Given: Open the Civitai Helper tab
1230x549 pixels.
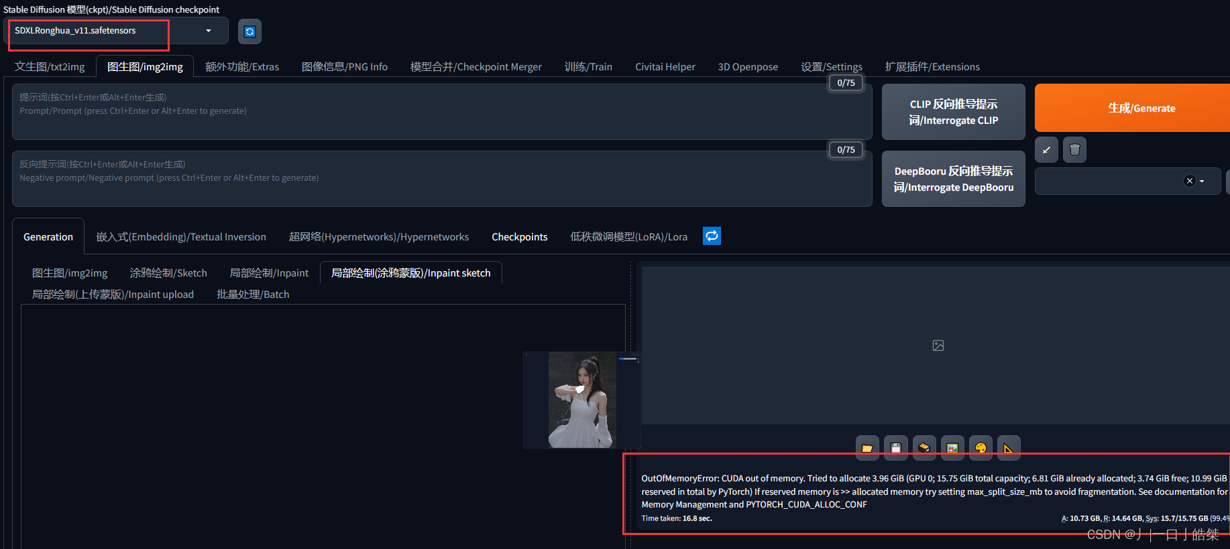Looking at the screenshot, I should [665, 67].
